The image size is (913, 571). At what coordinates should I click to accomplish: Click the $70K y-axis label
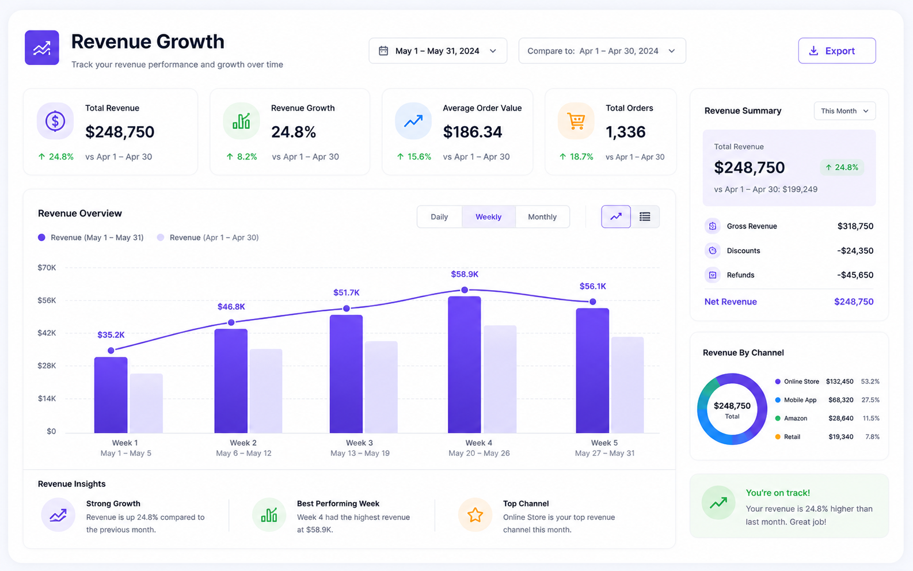(x=47, y=268)
